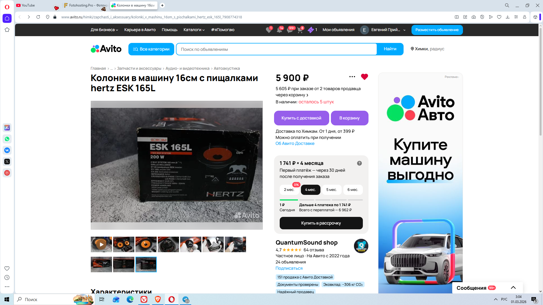Expand the Каталоги dropdown menu
The height and width of the screenshot is (305, 543).
click(194, 30)
